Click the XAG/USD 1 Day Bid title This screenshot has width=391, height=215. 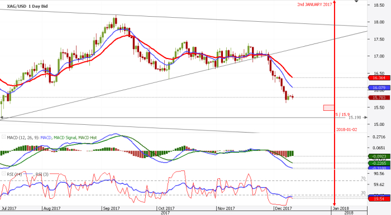[27, 6]
